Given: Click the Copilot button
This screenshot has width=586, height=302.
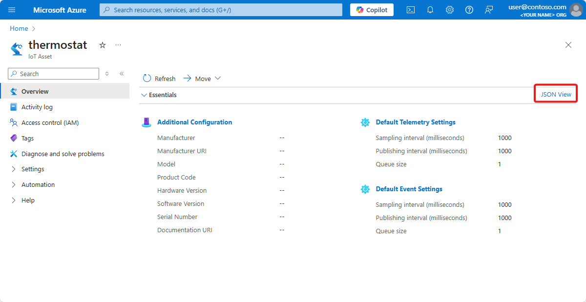Looking at the screenshot, I should [372, 10].
